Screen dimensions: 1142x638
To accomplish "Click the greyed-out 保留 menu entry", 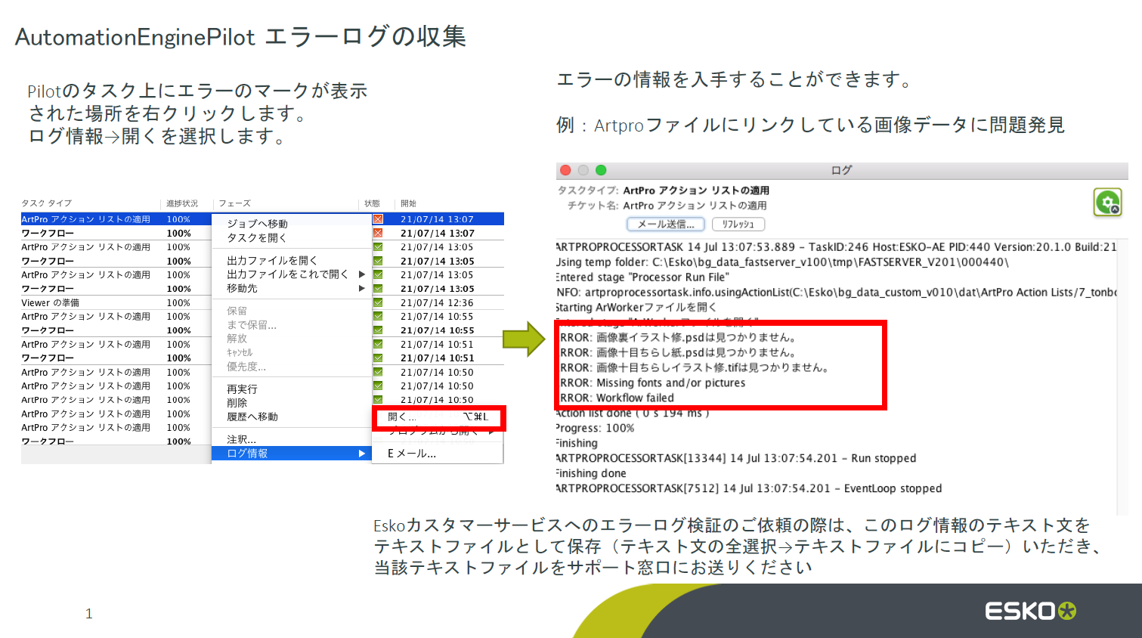I will tap(237, 311).
